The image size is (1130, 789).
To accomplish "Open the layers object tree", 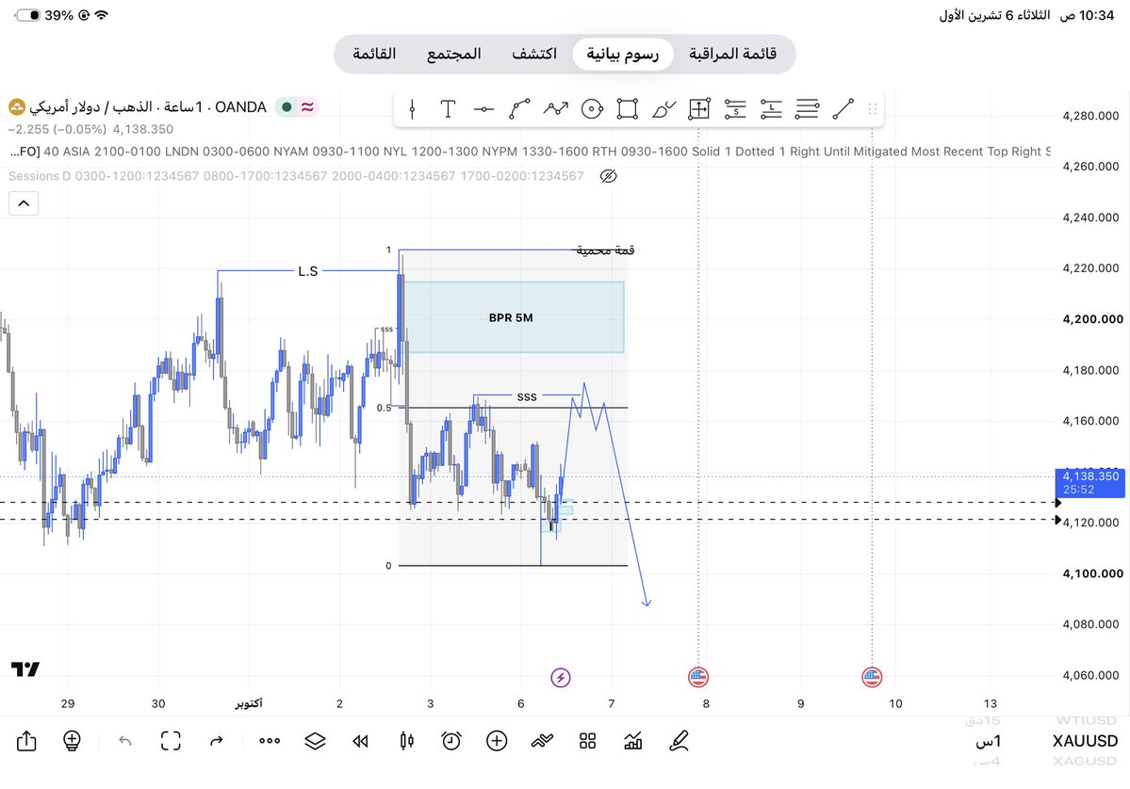I will (315, 741).
